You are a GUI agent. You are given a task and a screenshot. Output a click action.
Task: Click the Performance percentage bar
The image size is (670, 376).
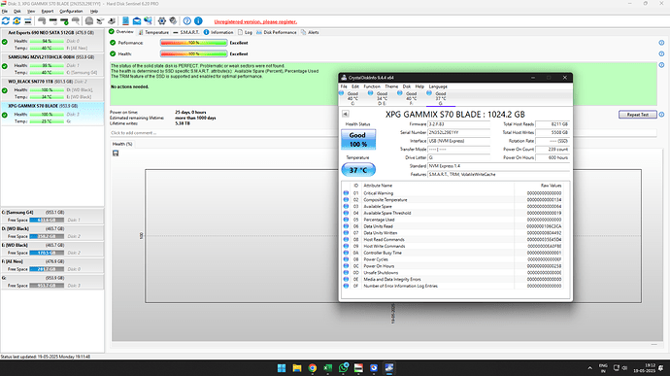tap(193, 43)
